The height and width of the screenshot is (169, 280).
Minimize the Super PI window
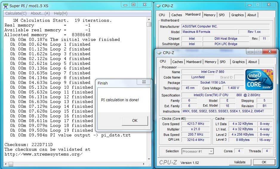click(125, 5)
